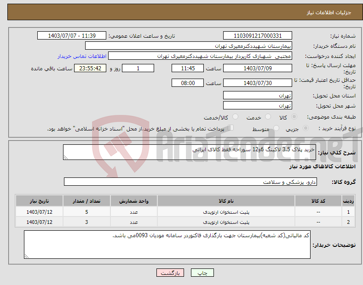Click the deadline time field 11:45
363x285 pixels.
pos(188,68)
